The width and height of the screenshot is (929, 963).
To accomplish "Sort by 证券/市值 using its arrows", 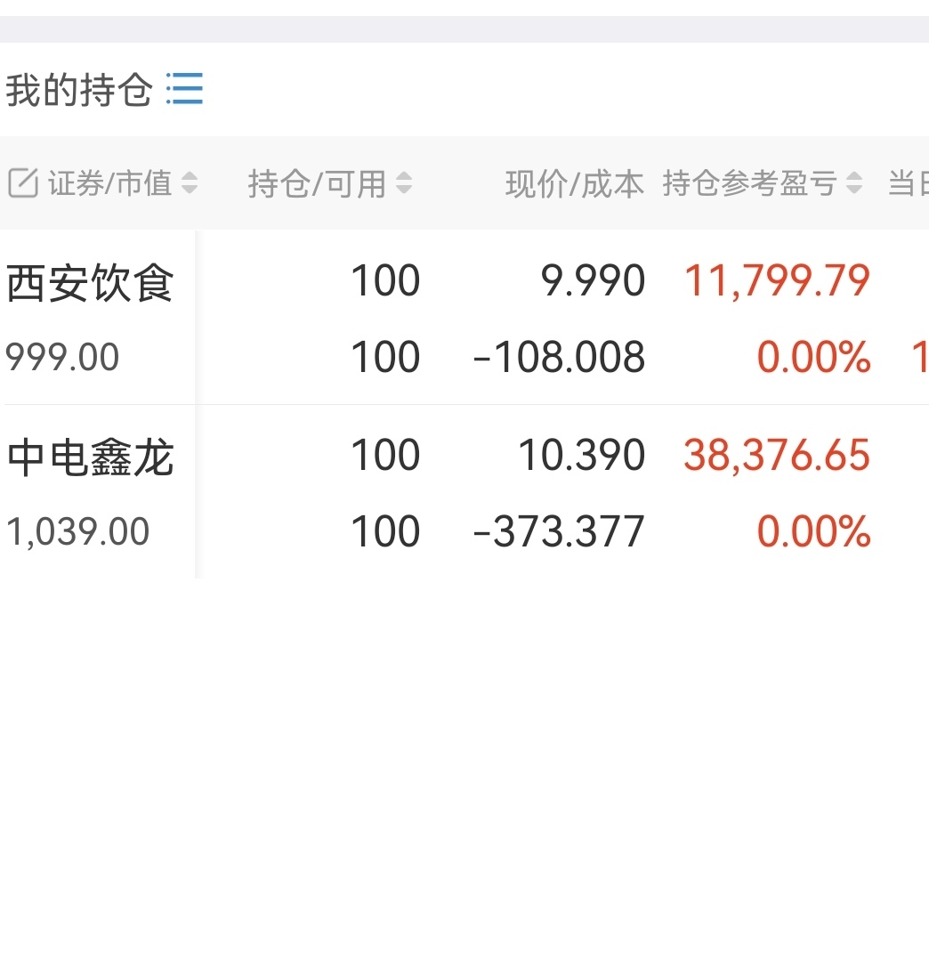I will point(189,183).
